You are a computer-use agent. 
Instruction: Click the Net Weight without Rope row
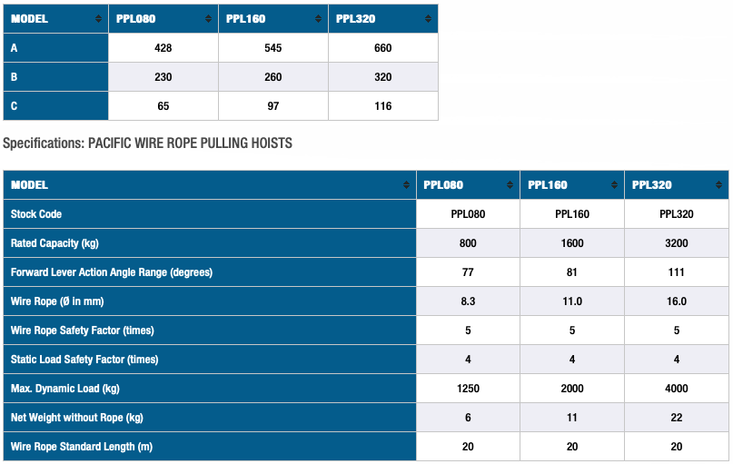coord(365,418)
